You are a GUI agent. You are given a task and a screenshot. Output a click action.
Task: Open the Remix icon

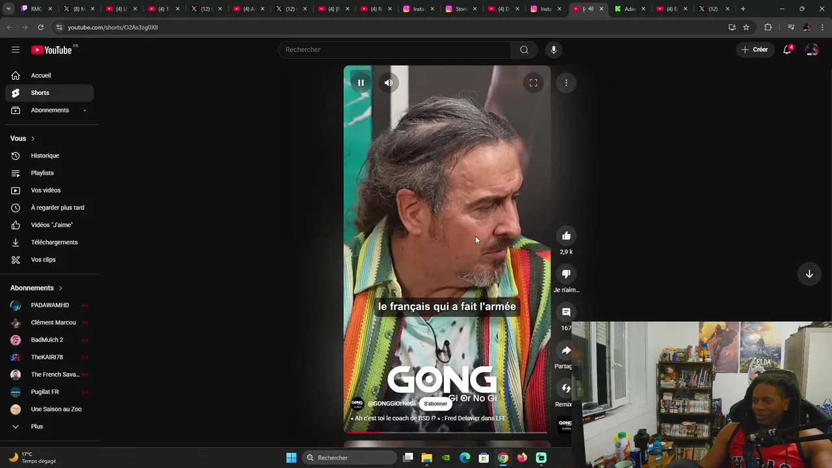point(565,388)
